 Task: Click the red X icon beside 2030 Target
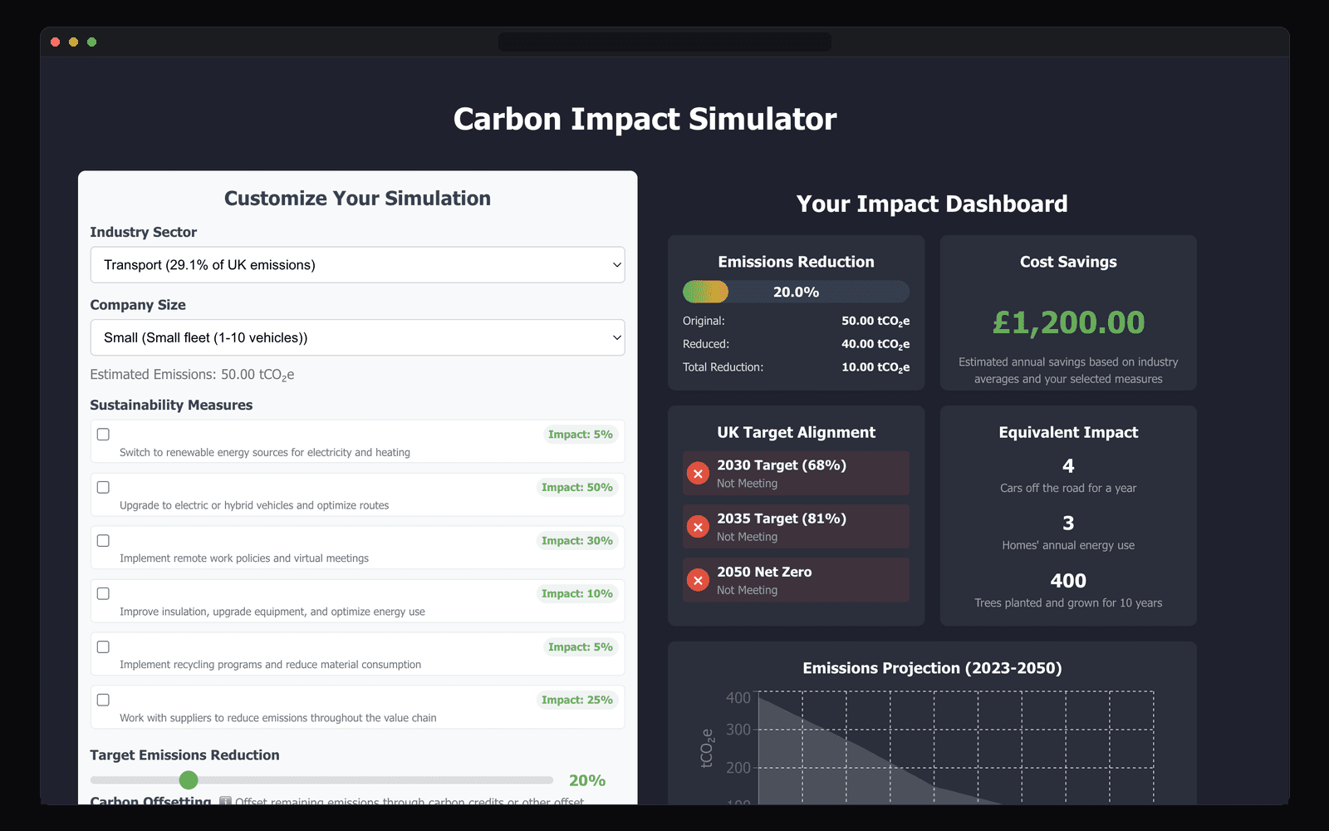point(698,473)
